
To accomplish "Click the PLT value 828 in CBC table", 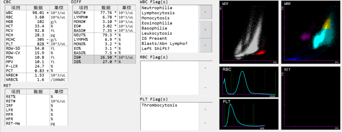I will [41, 44].
